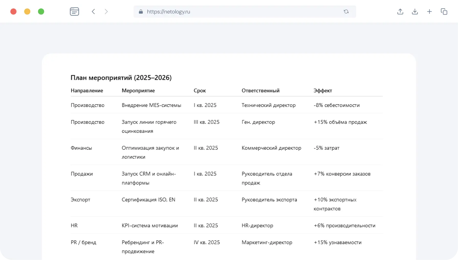Go forward with the right arrow

[106, 12]
